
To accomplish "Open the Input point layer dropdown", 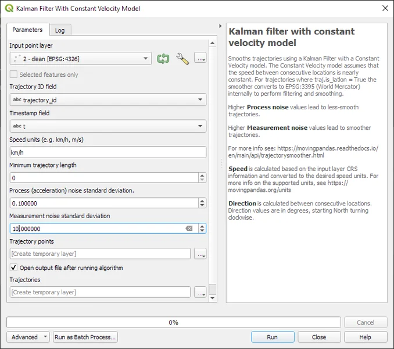I will 81,59.
